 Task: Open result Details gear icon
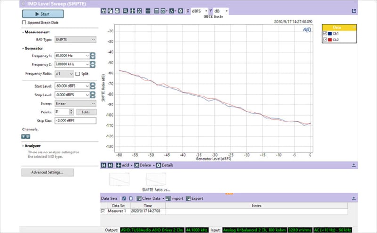coord(159,165)
